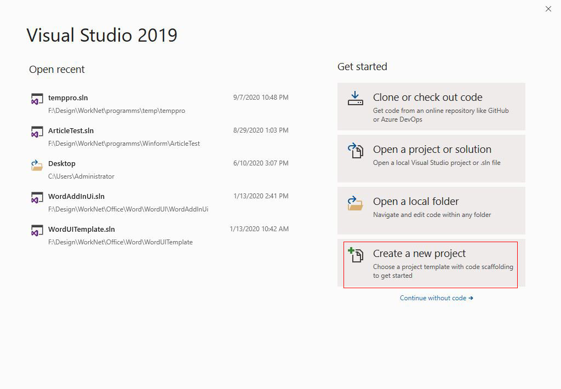Click the text 'Navigate and edit code within any folder'

point(432,215)
